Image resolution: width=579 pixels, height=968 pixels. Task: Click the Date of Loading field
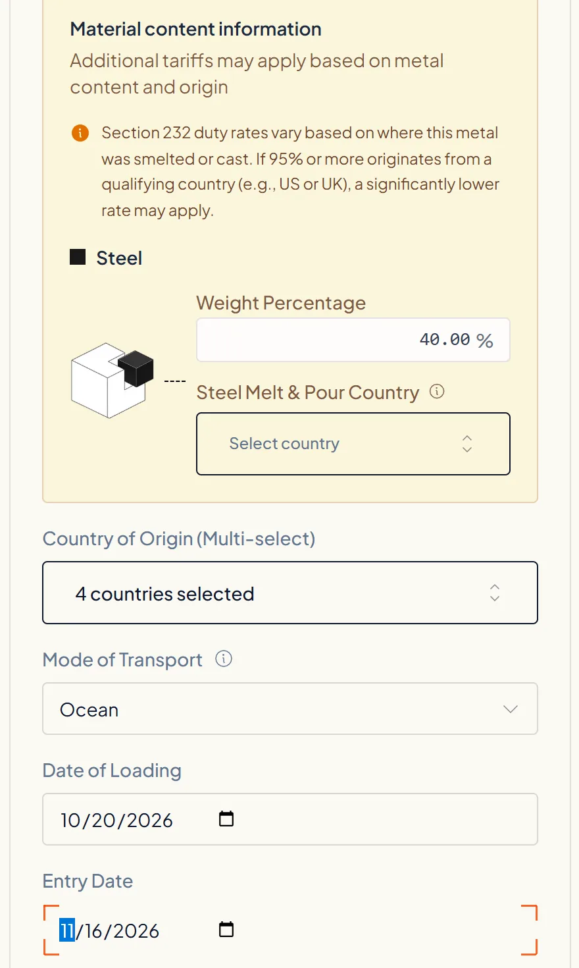click(x=290, y=819)
